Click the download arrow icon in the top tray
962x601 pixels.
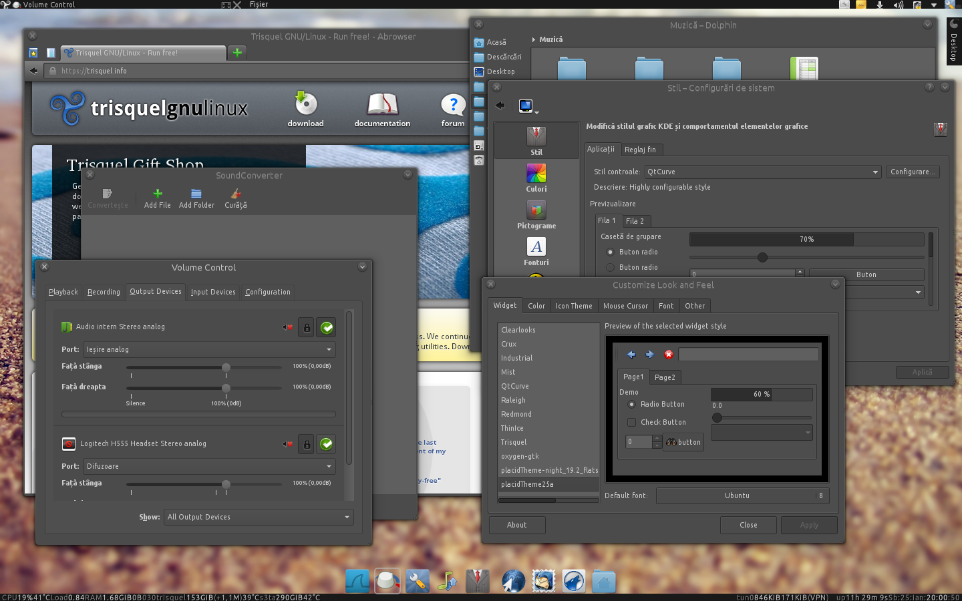880,5
